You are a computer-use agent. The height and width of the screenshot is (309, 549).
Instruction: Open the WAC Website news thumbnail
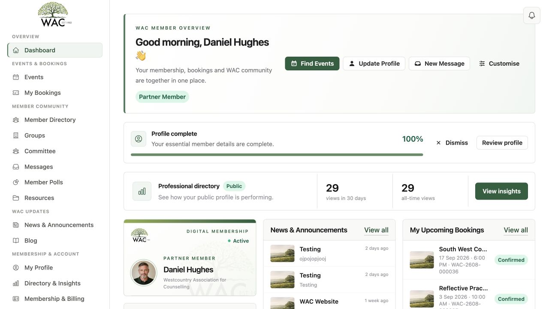click(x=282, y=303)
